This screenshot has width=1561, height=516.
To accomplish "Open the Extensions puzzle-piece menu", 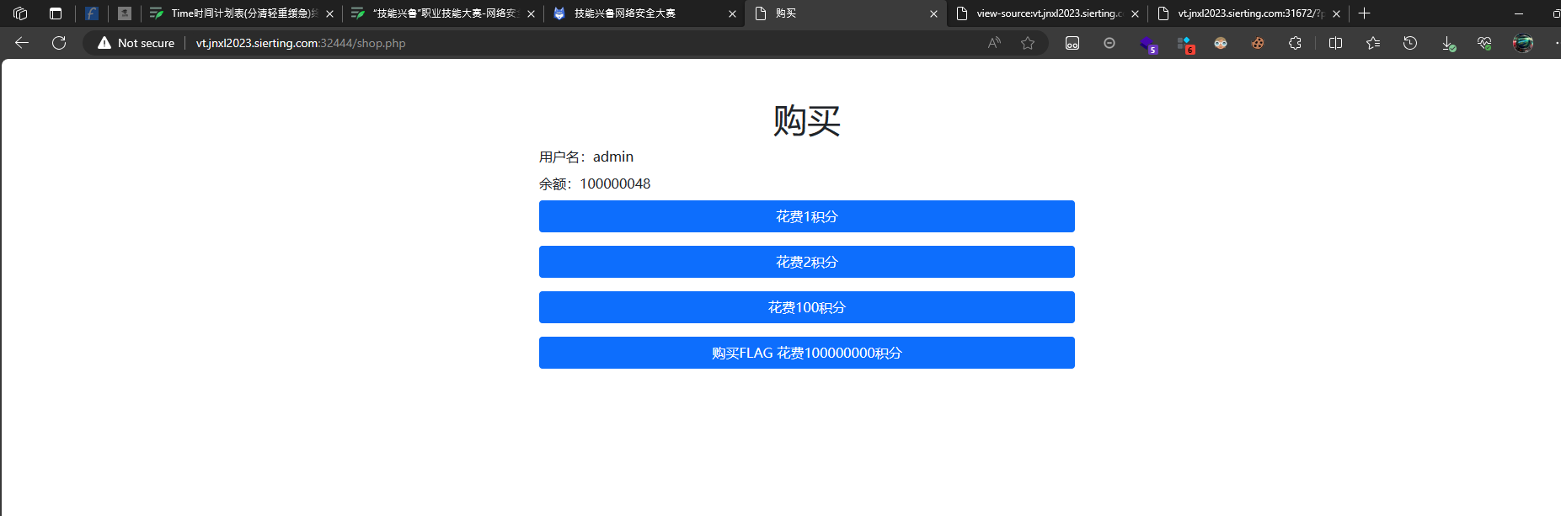I will 1296,43.
